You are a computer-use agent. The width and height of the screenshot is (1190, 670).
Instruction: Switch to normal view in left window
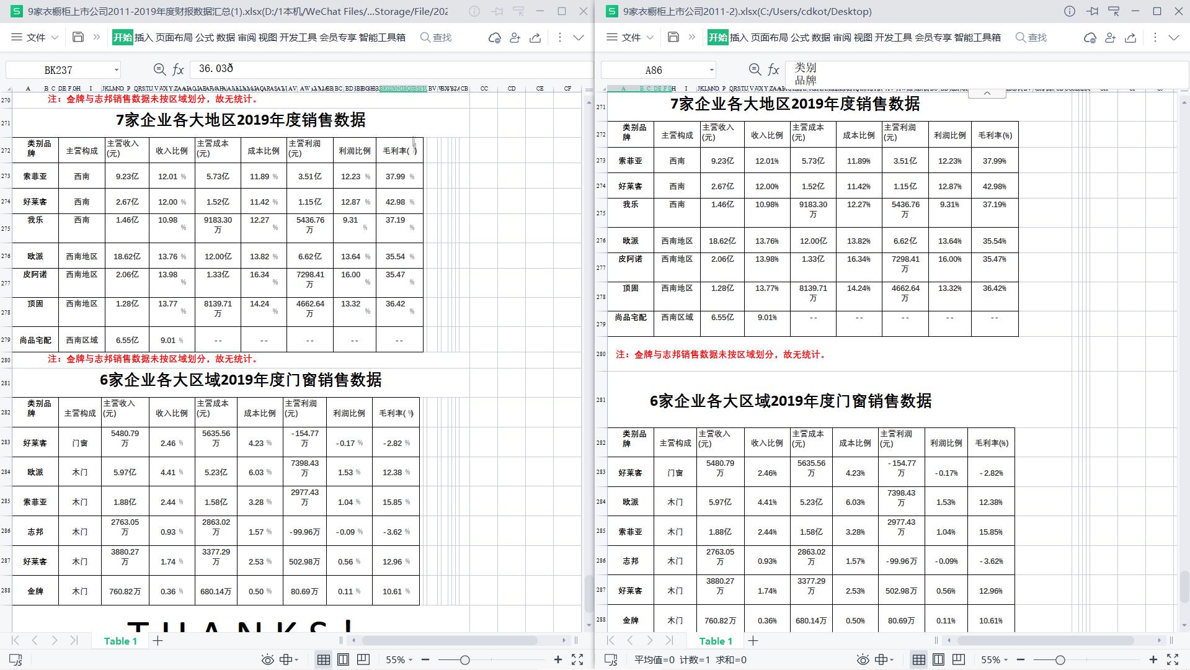[323, 659]
